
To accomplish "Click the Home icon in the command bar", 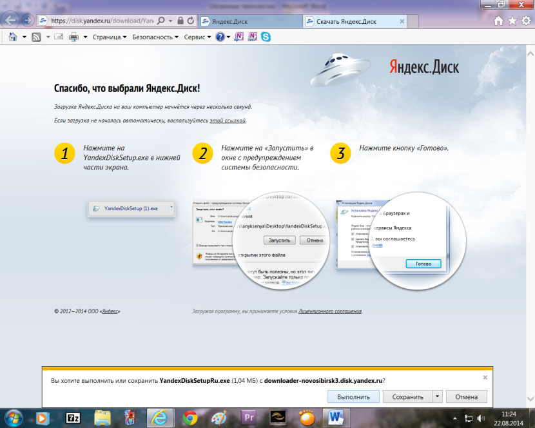I will point(13,37).
